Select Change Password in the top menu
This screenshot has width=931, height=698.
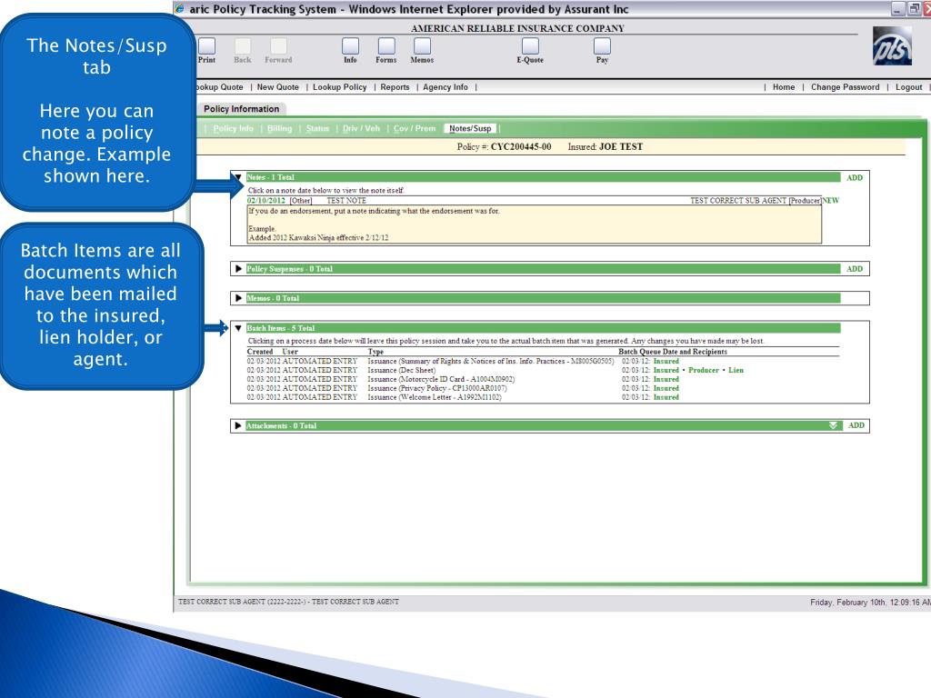(x=845, y=87)
